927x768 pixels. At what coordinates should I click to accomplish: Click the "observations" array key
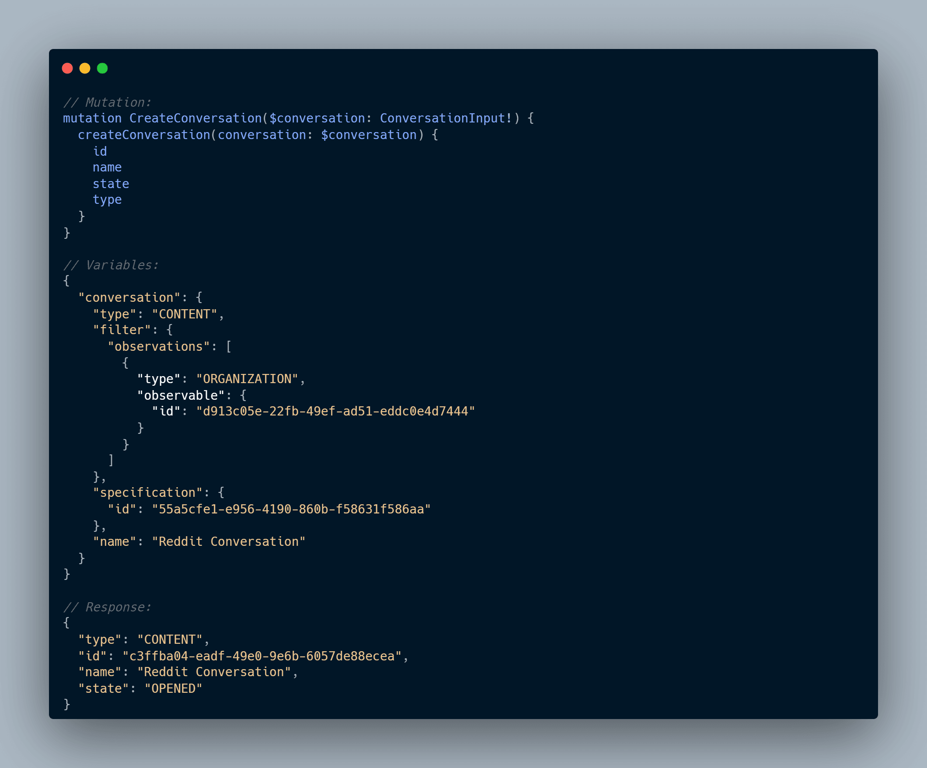[x=158, y=346]
